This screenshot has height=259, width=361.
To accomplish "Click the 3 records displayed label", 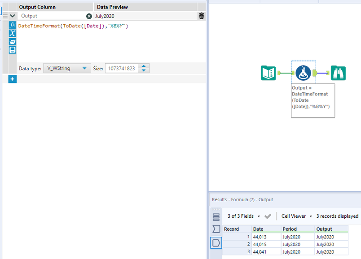I will pos(337,216).
